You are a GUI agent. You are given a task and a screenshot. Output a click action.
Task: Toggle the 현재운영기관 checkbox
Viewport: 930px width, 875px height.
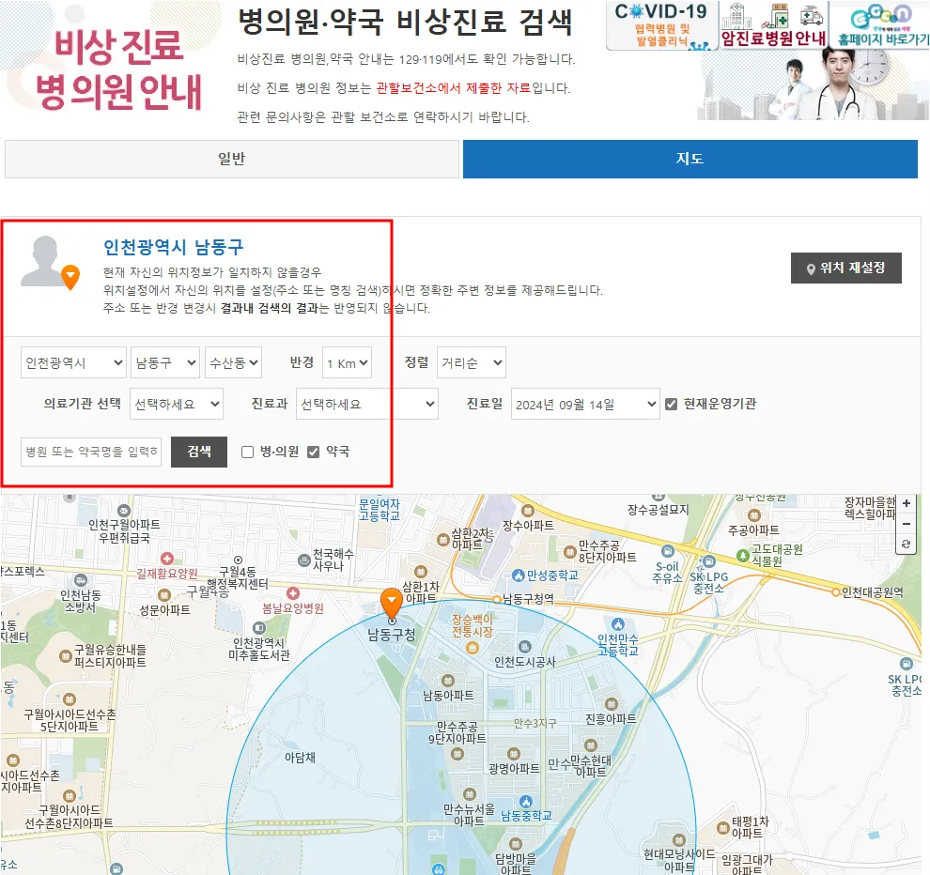[672, 405]
